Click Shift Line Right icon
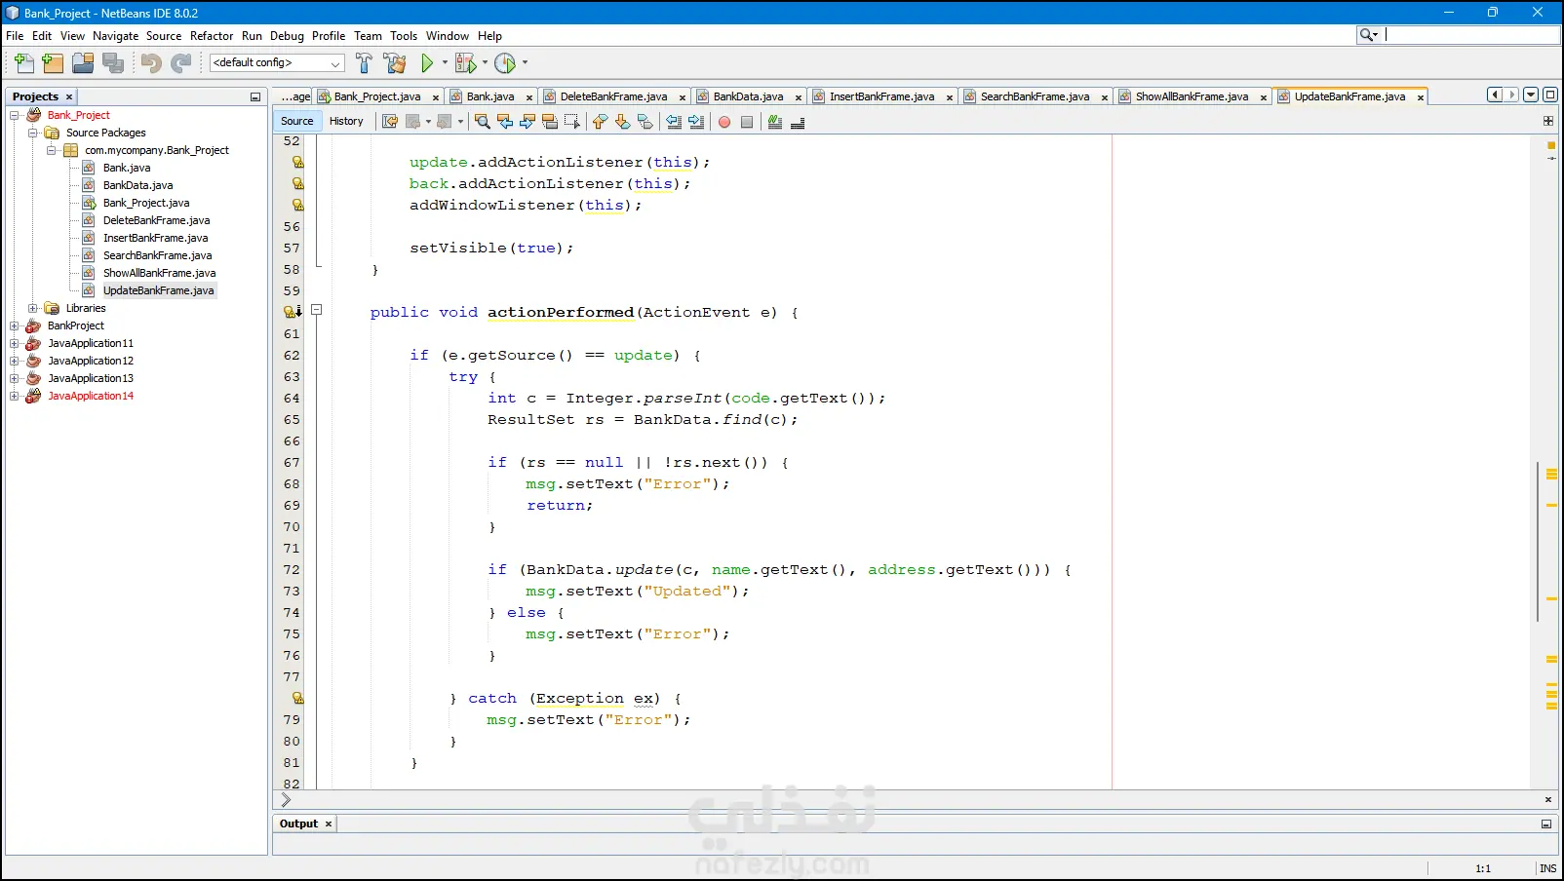The height and width of the screenshot is (881, 1564). click(x=696, y=122)
